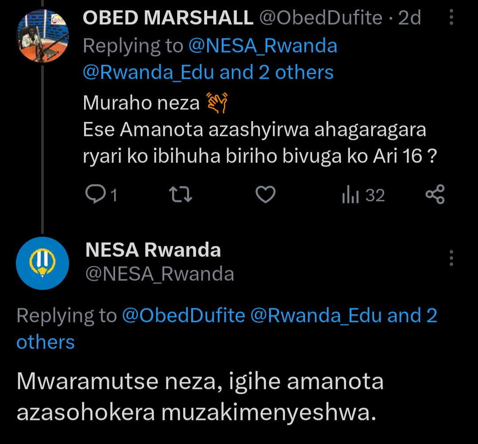
Task: Like Obed Marshall's tweet
Action: [266, 195]
